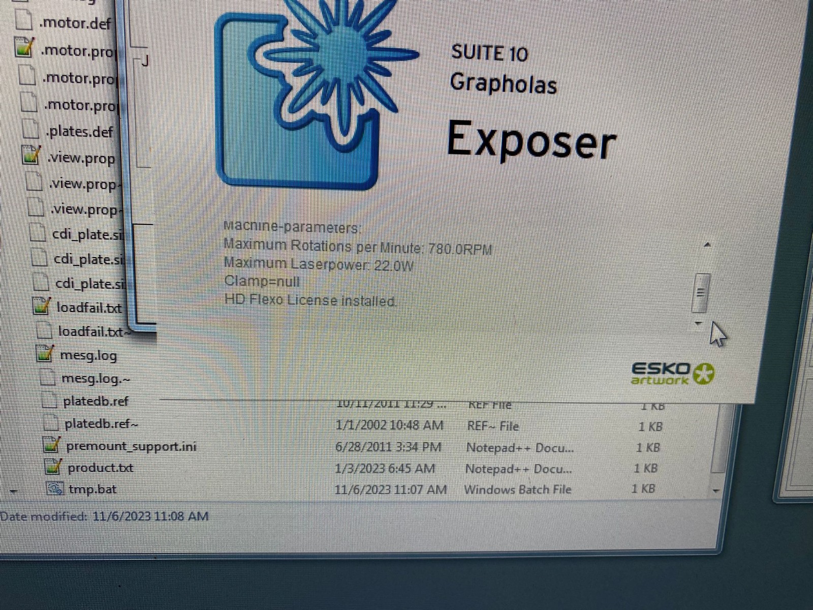Select the .plates.def file

(79, 132)
